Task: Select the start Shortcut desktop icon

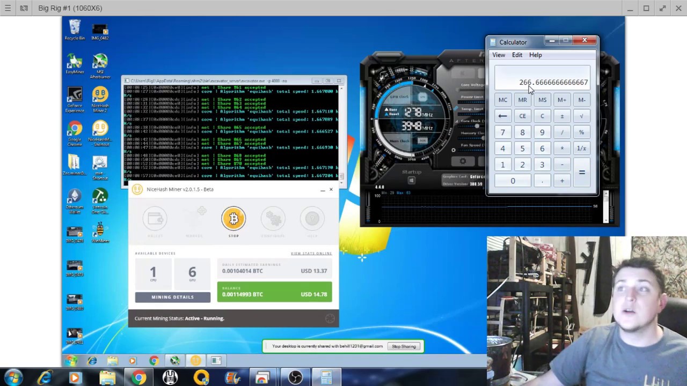Action: point(100,167)
